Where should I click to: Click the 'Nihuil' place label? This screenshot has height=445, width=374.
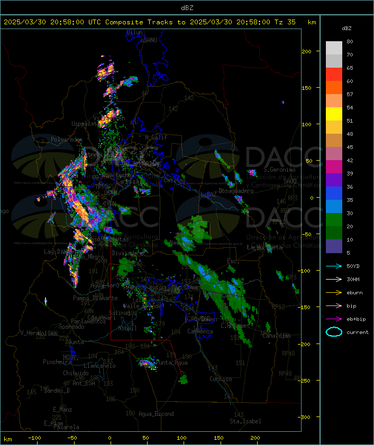[127, 328]
